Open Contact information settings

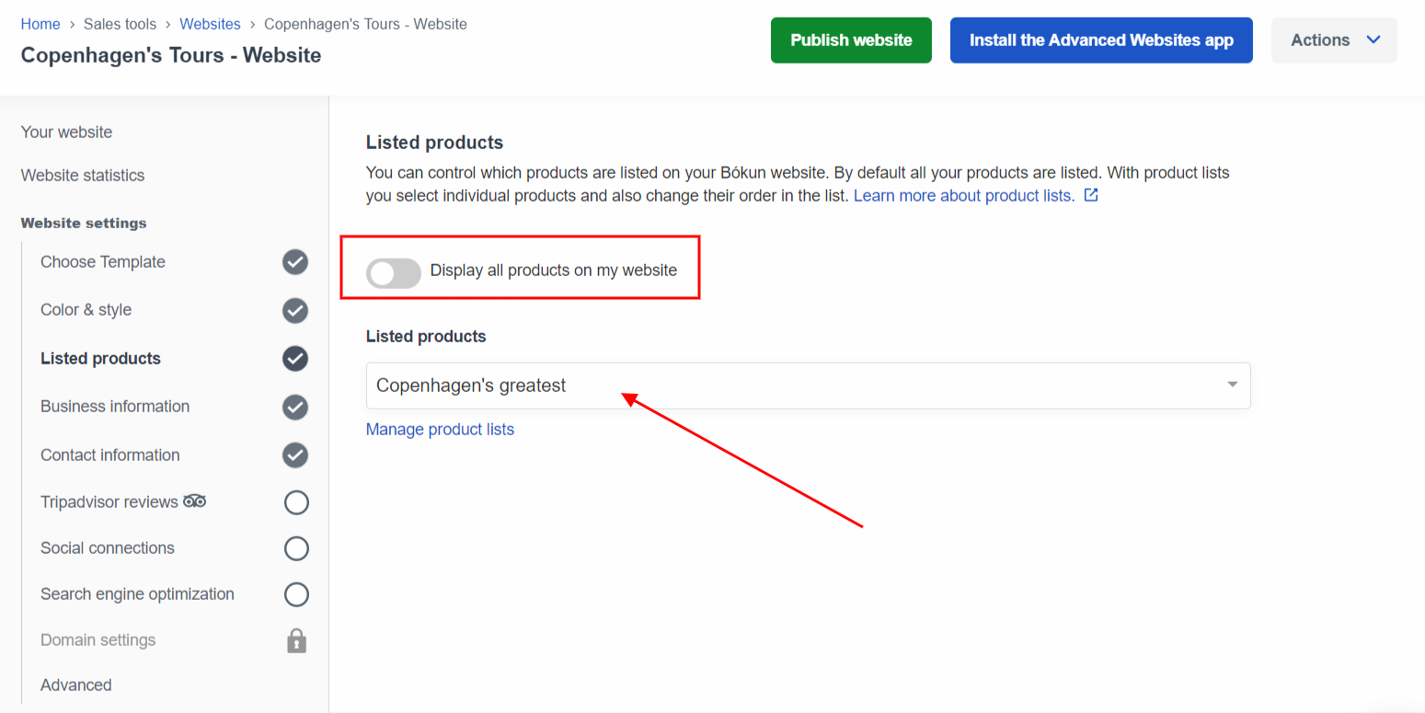(110, 455)
